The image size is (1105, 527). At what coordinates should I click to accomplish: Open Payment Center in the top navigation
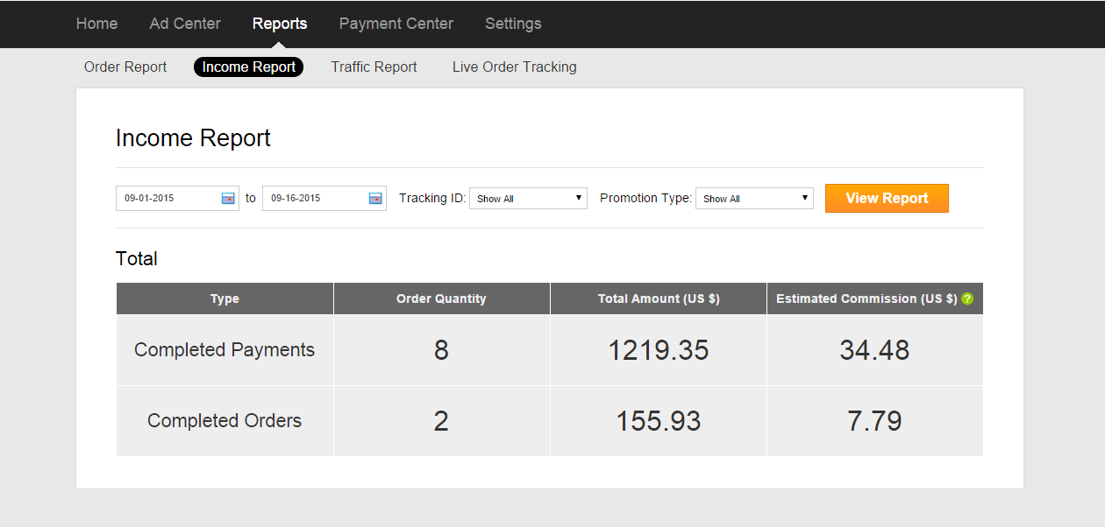coord(396,24)
